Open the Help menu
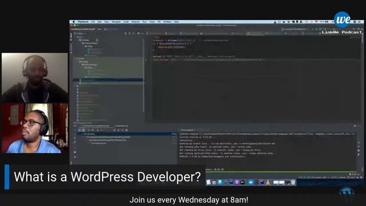The image size is (366, 206). pos(176,22)
